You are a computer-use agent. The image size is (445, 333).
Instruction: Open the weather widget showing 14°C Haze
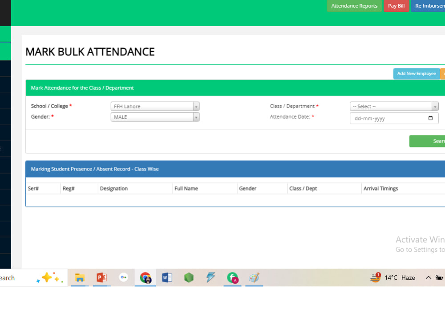392,277
